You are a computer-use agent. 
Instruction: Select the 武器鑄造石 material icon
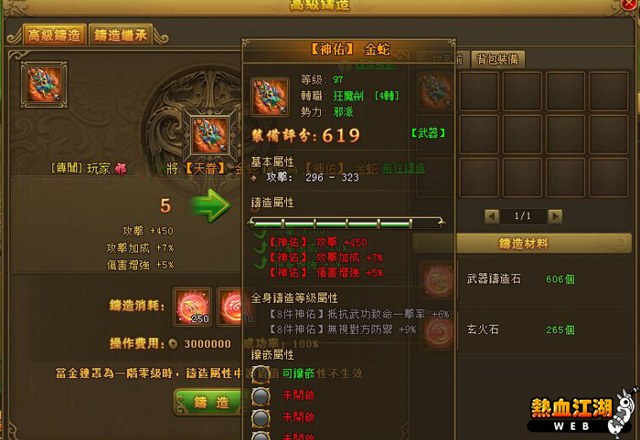(438, 280)
